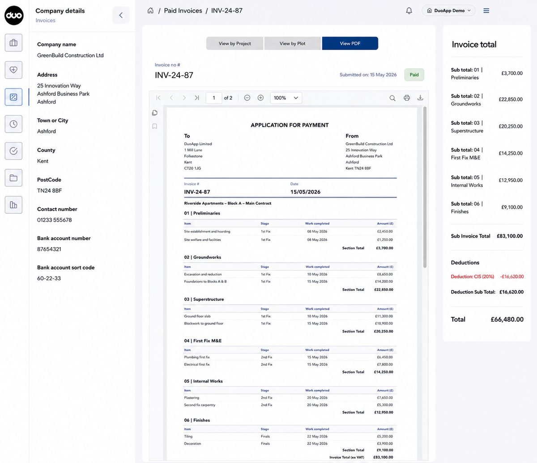Open the hamburger menu
The height and width of the screenshot is (463, 537).
tap(486, 10)
